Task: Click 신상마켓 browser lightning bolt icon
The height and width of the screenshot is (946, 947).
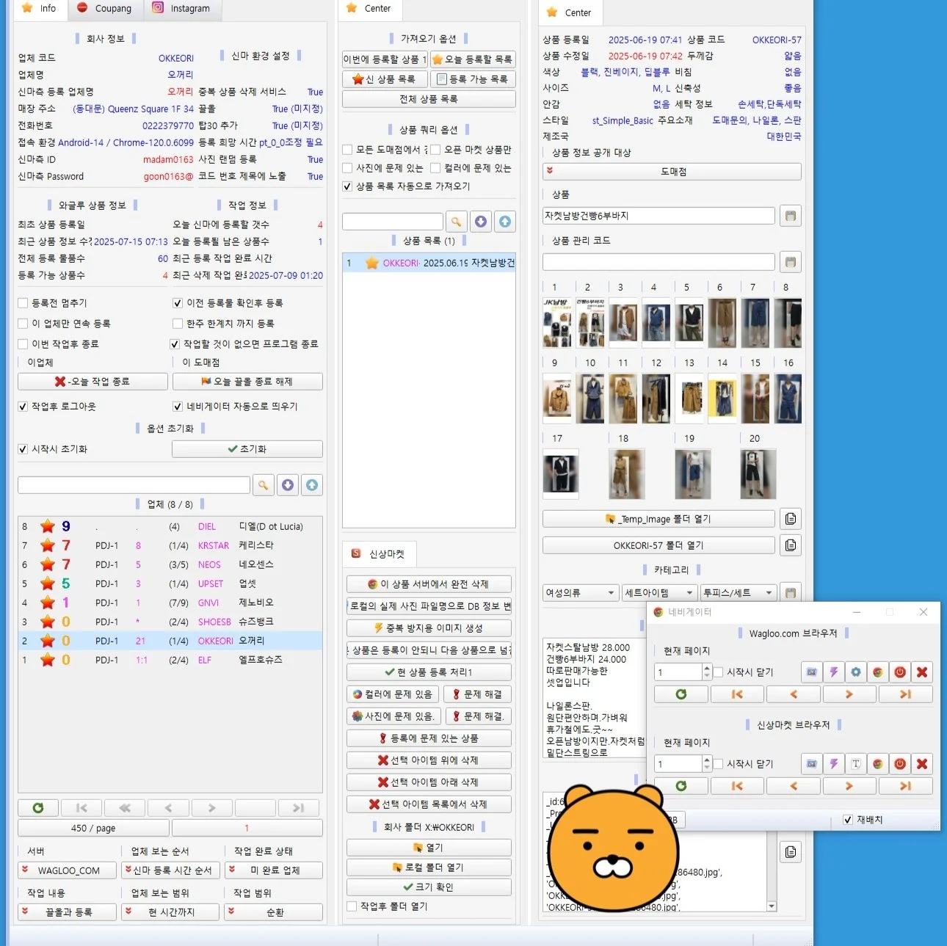Action: (833, 763)
